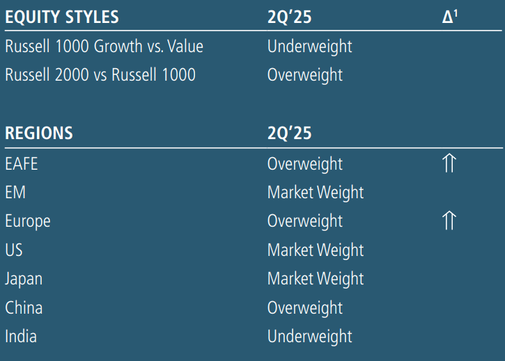Click the upward arrow in the Europe row
Screen dimensions: 505x361
(449, 221)
